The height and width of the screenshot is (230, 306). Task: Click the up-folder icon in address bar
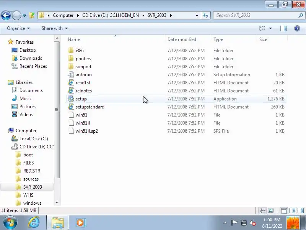(32, 15)
